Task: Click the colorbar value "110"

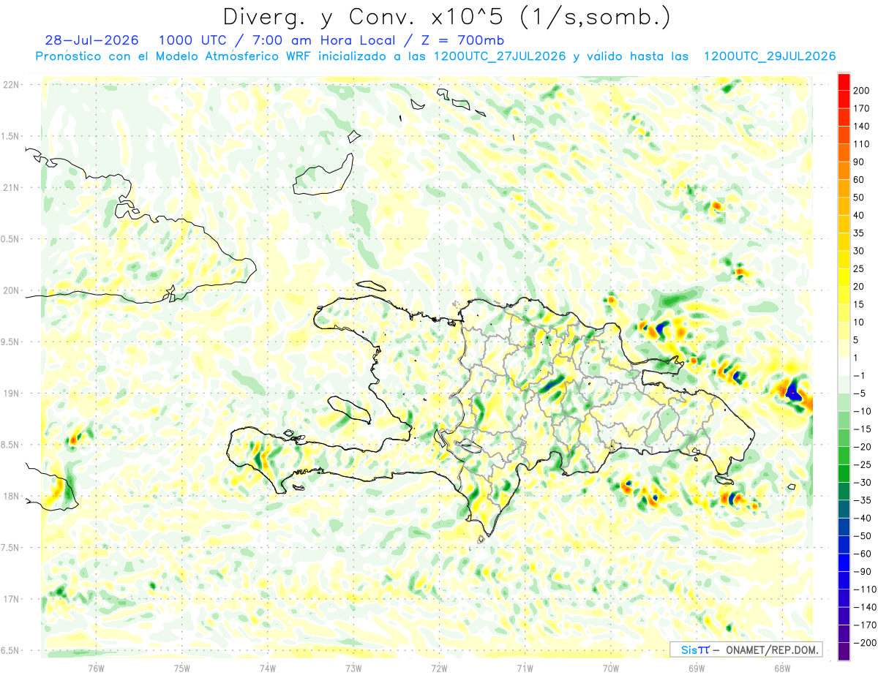Action: coord(862,144)
